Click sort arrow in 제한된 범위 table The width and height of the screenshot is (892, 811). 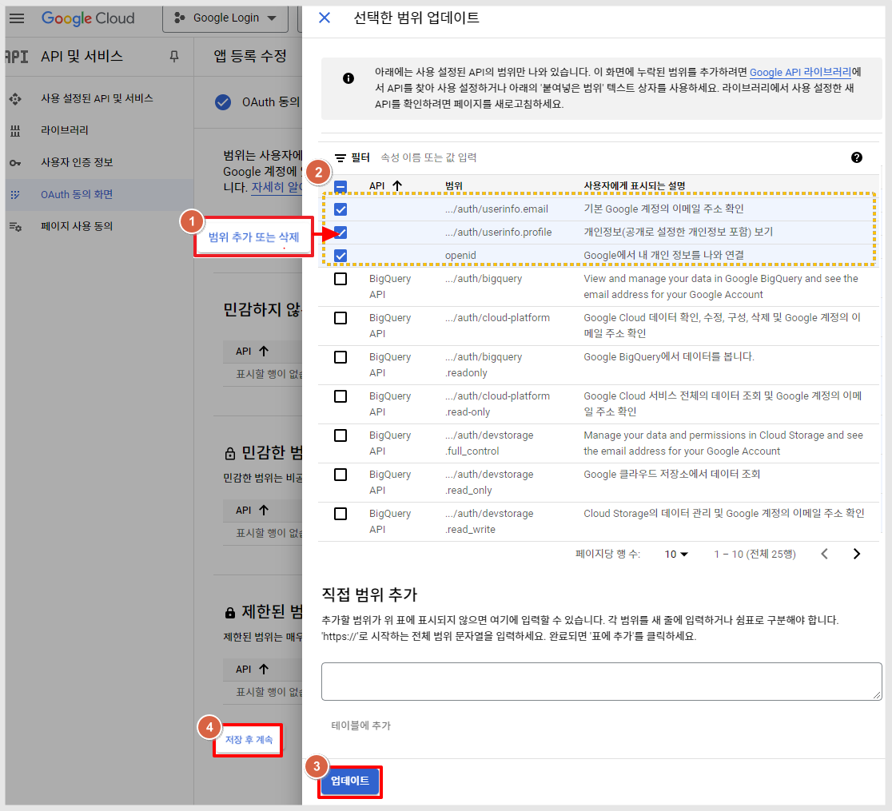coord(264,669)
